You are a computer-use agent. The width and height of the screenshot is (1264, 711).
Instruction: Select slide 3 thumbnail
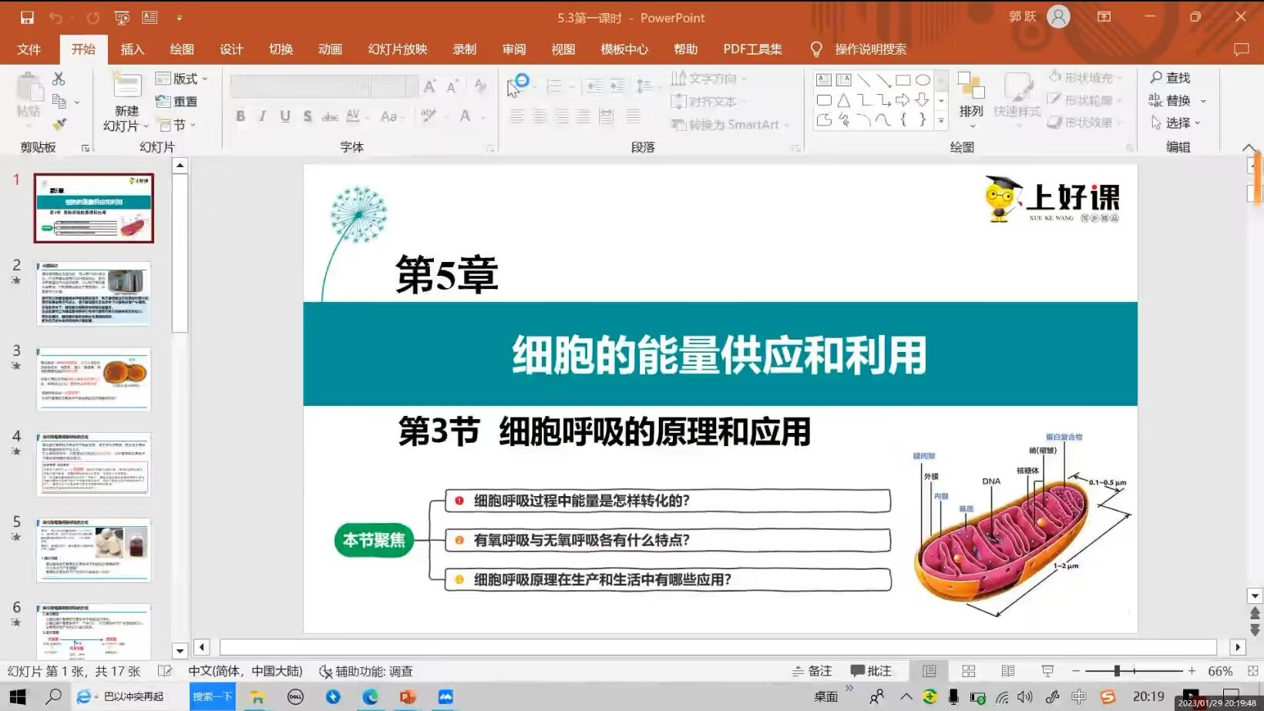click(93, 378)
